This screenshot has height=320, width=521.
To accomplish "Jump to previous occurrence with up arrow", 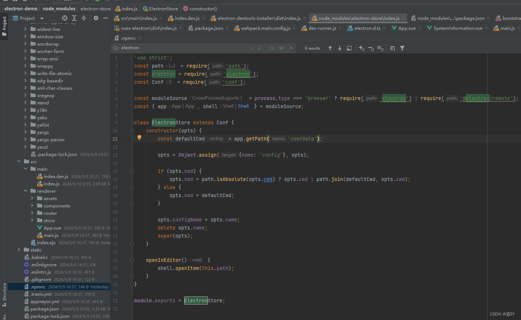I will [x=330, y=48].
